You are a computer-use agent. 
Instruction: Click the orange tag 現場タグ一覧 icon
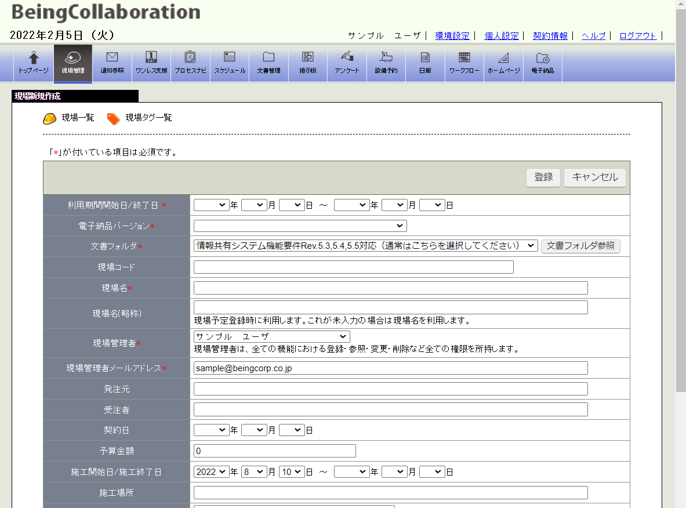113,118
